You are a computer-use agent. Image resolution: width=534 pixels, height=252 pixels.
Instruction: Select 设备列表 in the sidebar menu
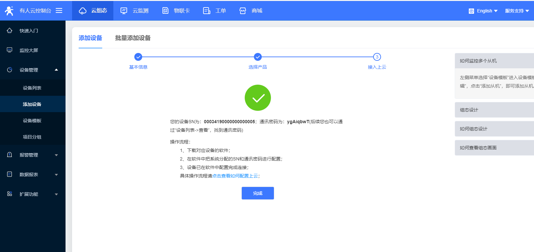32,88
